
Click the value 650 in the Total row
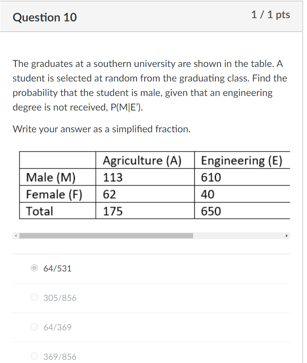(x=210, y=211)
